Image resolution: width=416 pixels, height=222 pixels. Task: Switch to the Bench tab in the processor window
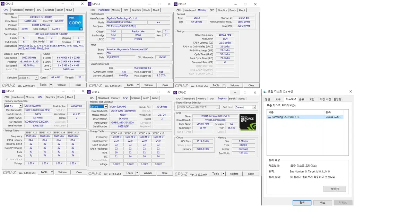click(60, 10)
